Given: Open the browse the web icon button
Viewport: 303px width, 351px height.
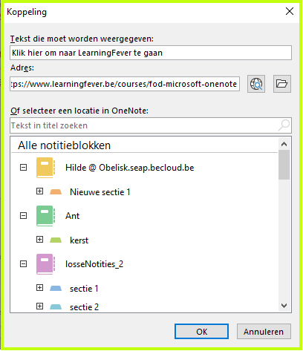Looking at the screenshot, I should (x=256, y=84).
